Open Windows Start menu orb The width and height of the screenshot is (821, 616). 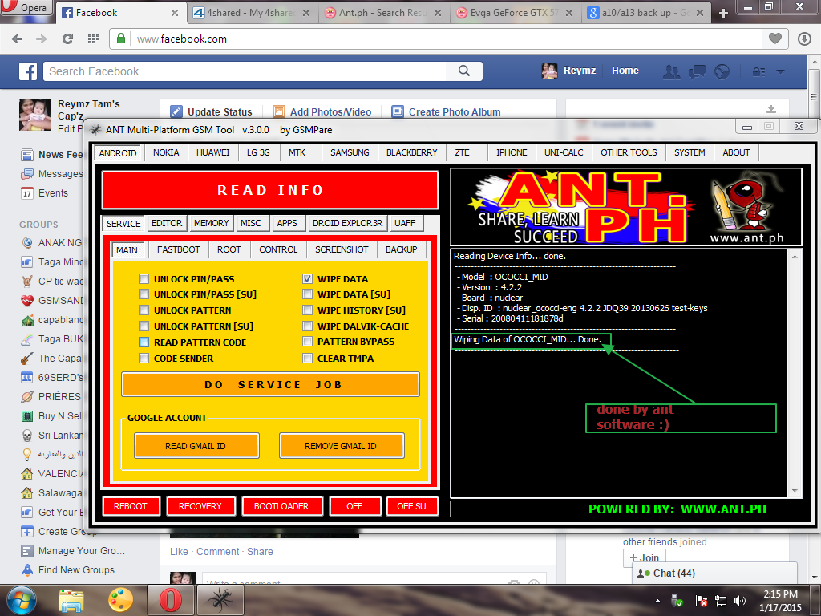coord(22,599)
